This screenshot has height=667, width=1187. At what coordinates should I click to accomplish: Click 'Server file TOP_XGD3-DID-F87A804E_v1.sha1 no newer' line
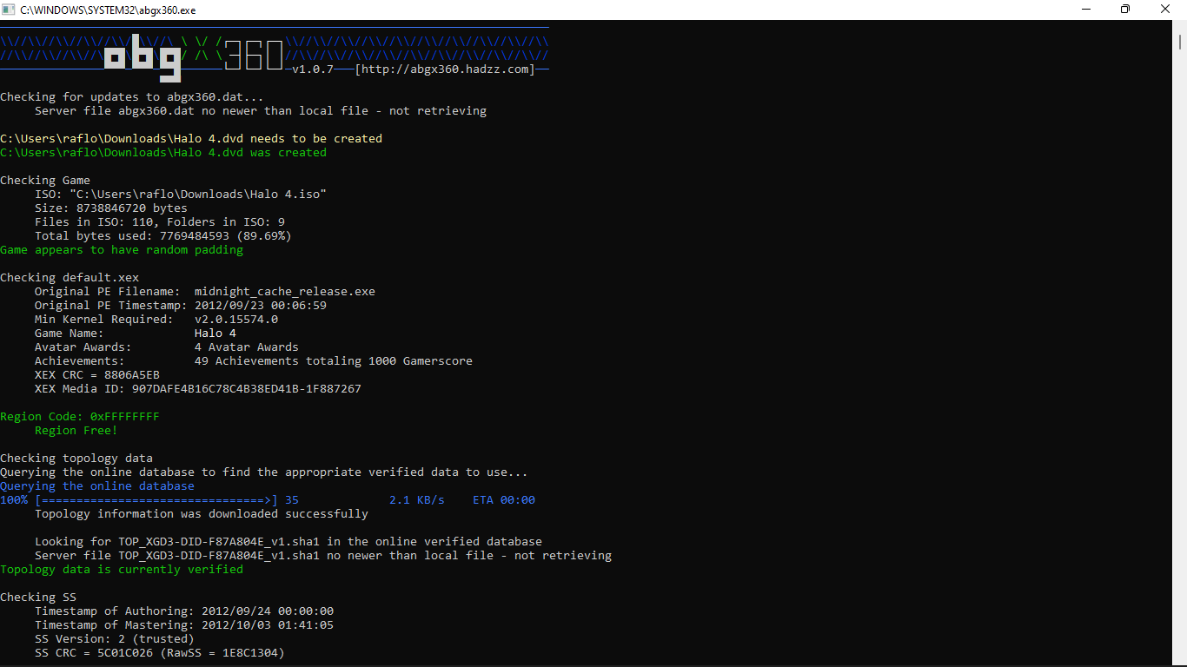click(323, 556)
